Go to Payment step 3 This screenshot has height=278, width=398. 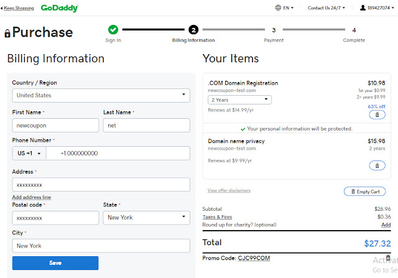(x=274, y=30)
